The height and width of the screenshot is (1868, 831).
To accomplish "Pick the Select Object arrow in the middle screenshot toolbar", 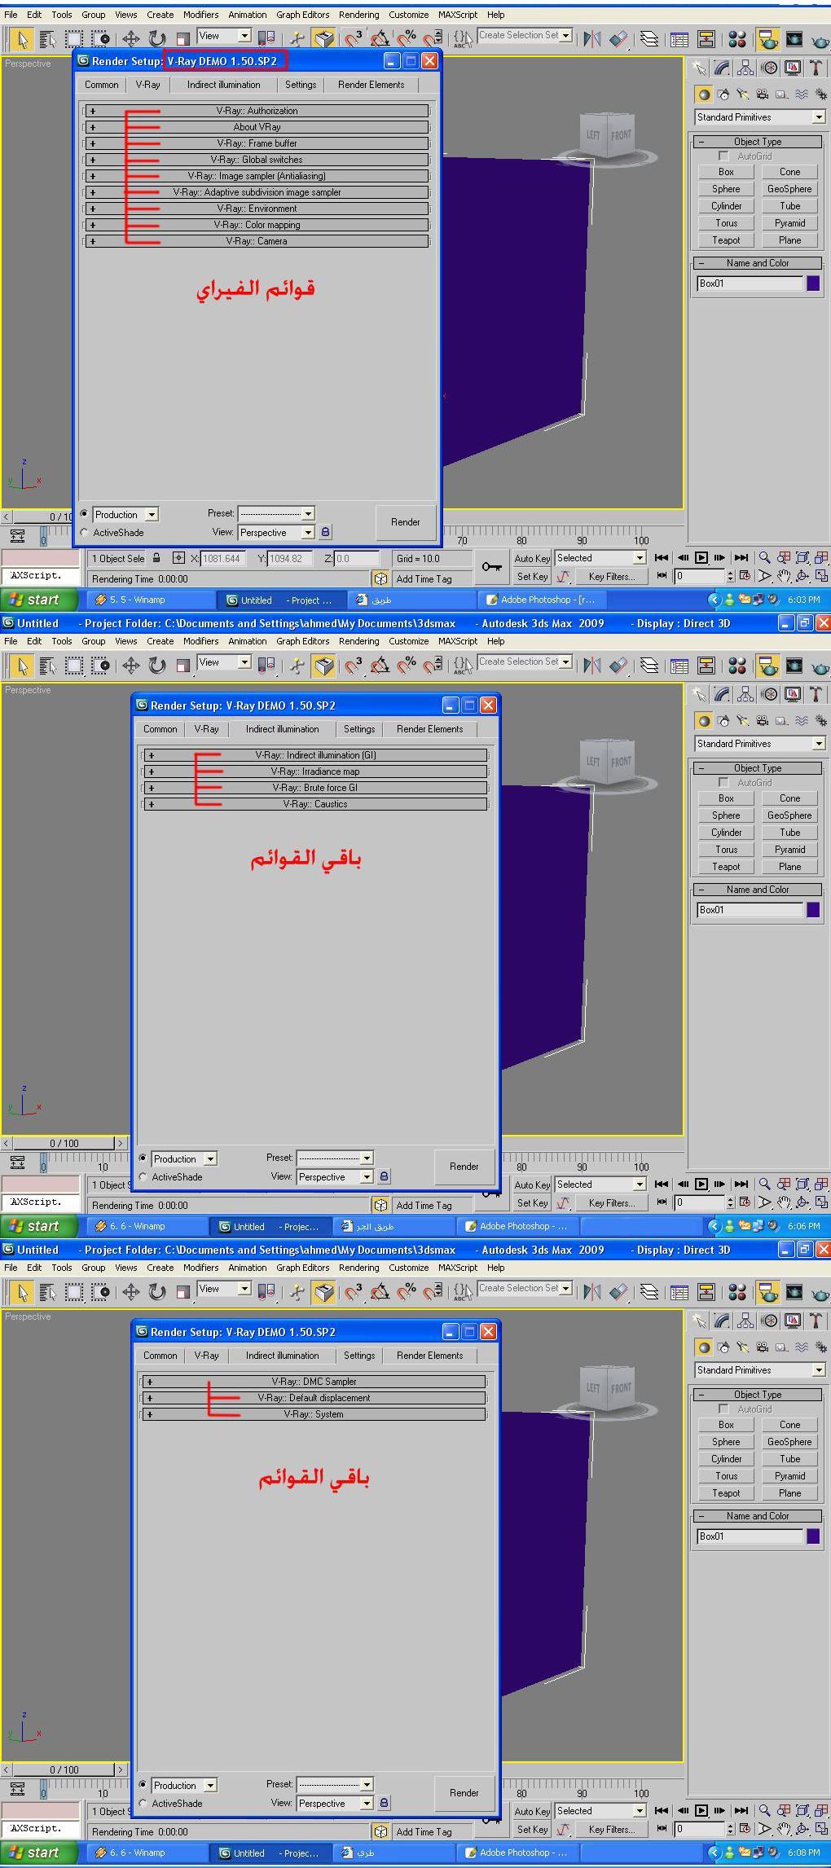I will point(22,665).
